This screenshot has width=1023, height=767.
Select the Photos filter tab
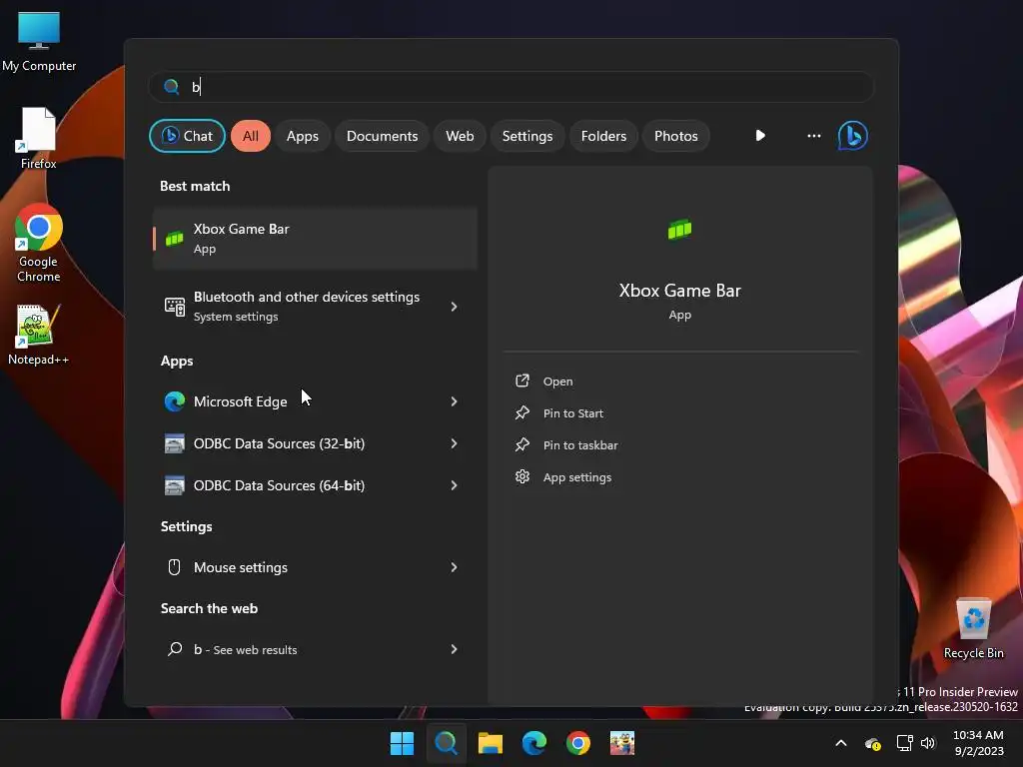tap(676, 136)
